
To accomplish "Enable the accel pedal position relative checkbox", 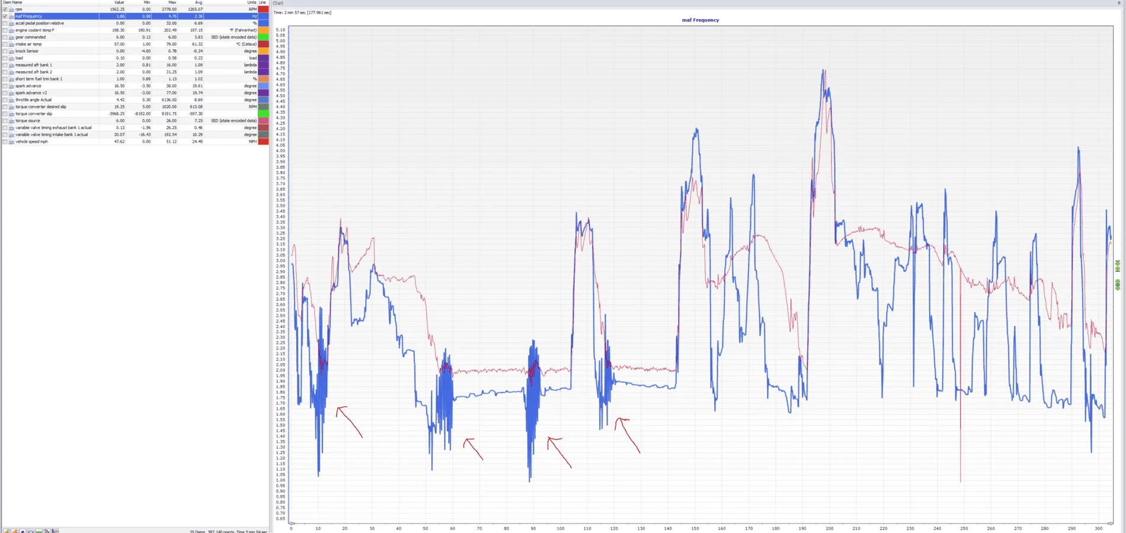I will [x=5, y=23].
